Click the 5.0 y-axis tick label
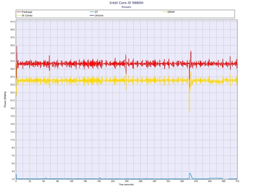This screenshot has height=189, width=253. 13,163
